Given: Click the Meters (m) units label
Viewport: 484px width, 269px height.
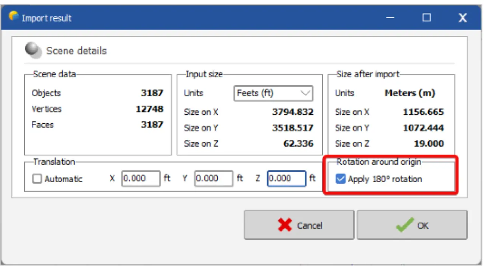Looking at the screenshot, I should coord(410,93).
